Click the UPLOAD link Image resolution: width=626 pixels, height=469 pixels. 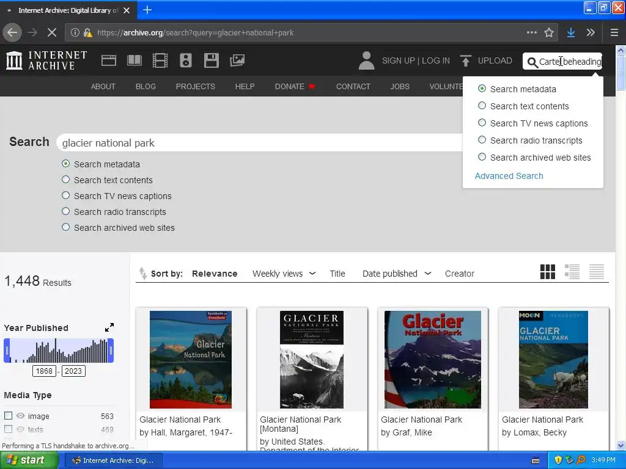pos(495,60)
